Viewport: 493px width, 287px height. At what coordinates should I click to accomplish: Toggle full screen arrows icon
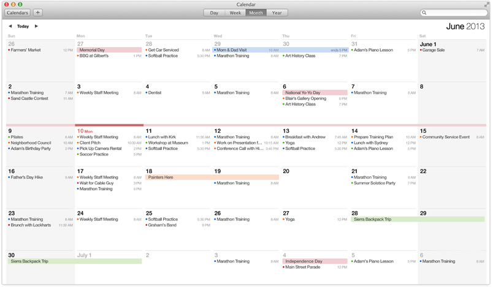(x=487, y=4)
